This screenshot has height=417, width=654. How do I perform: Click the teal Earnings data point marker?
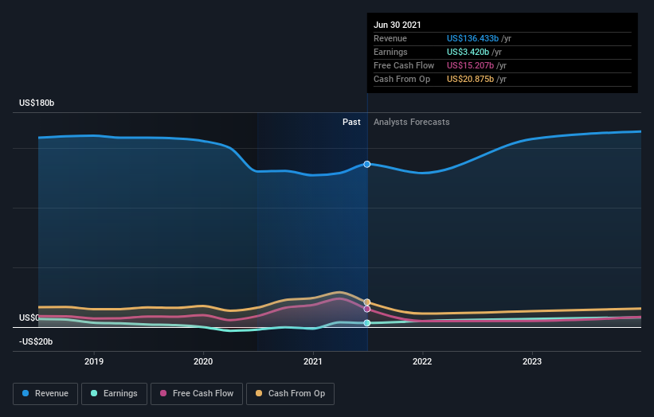click(367, 323)
